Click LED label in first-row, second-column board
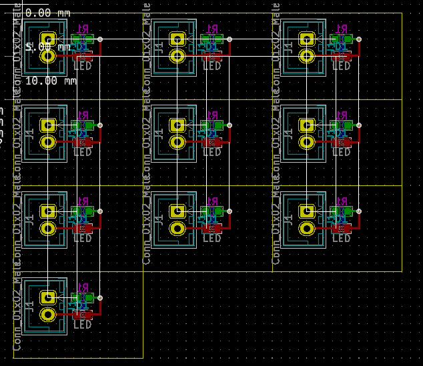 (212, 66)
